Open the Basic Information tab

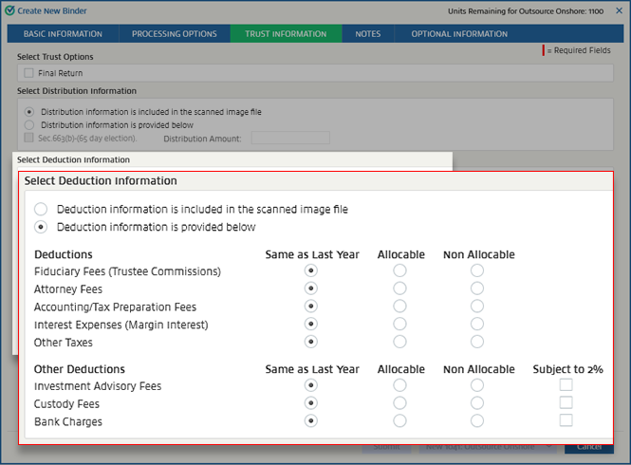[x=63, y=34]
